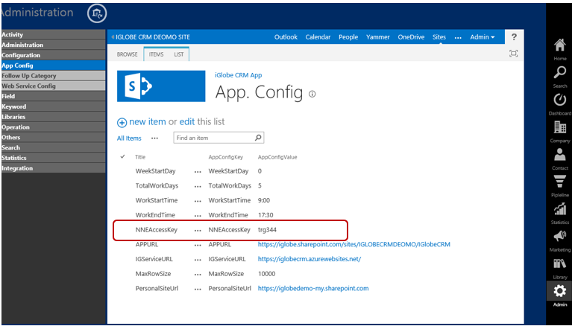Open Calendar in top navigation
The width and height of the screenshot is (575, 329).
[x=318, y=37]
